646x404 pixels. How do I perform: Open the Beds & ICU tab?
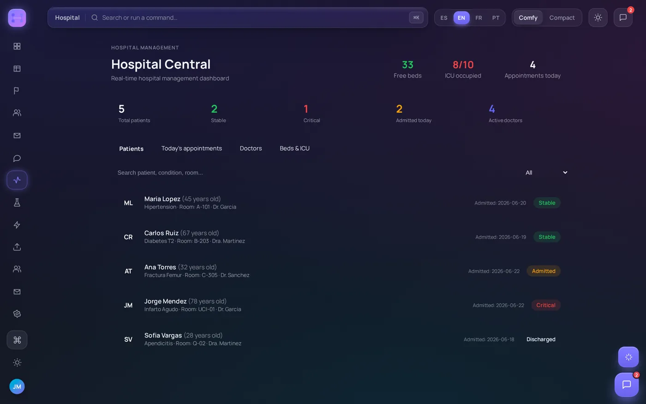point(294,148)
